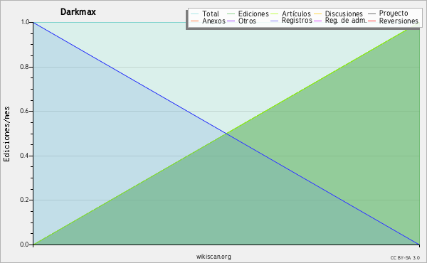Click the 0.0 y-axis tick label
Screen dimensions: 427x263
[x=24, y=245]
